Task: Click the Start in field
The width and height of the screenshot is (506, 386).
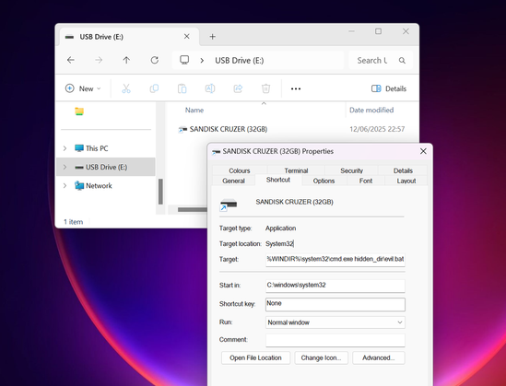Action: coord(335,286)
